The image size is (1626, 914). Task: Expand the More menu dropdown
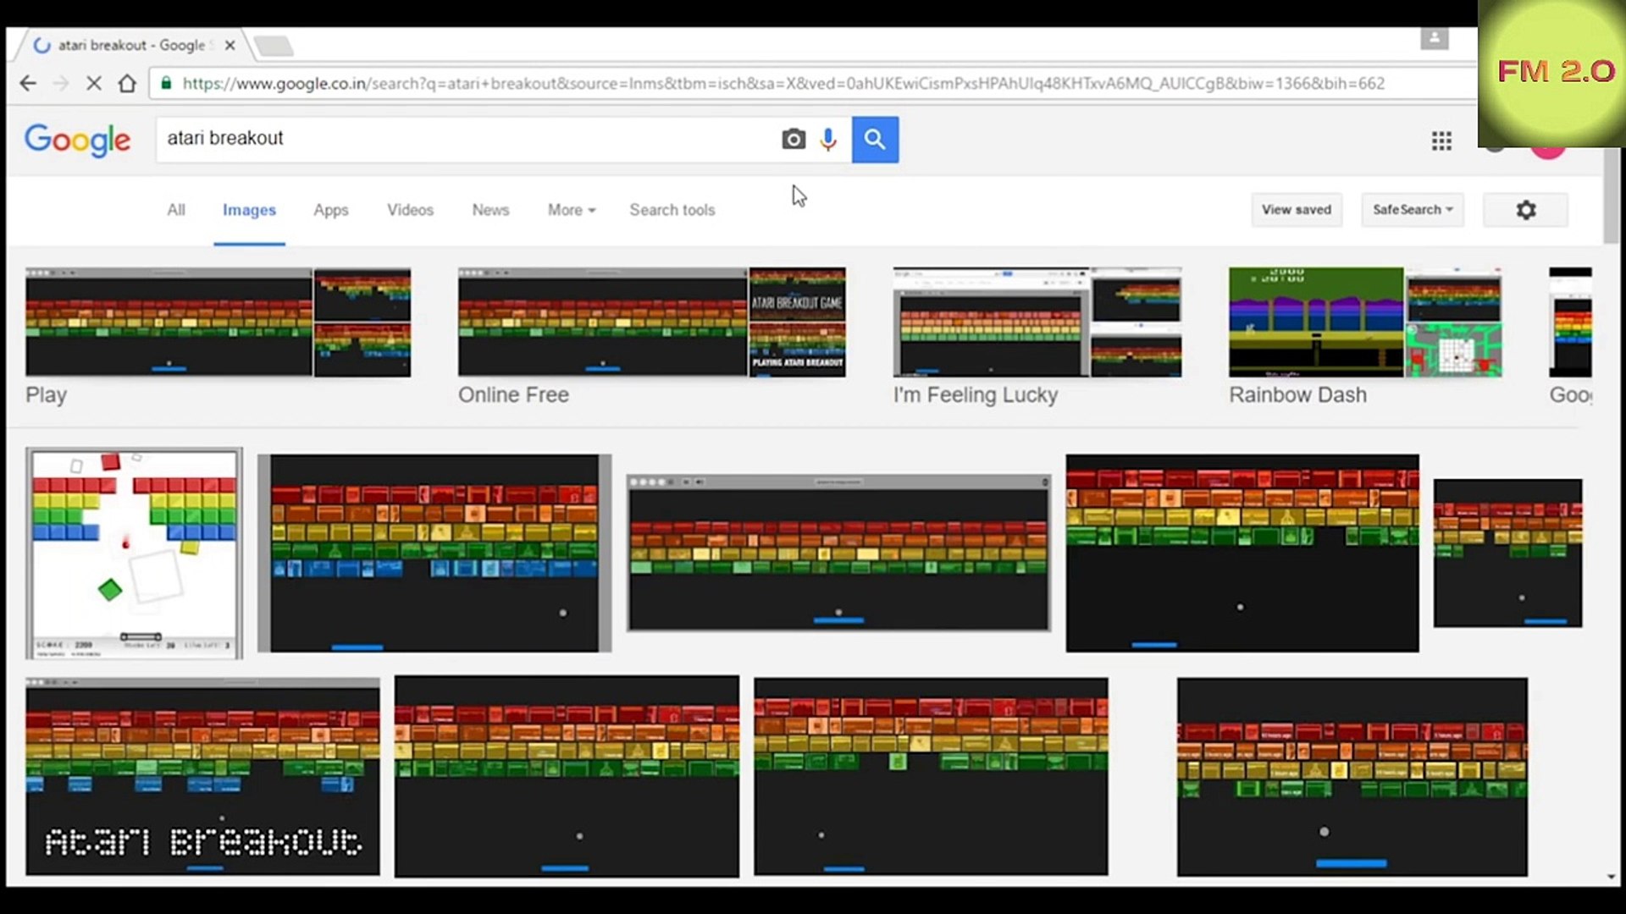pyautogui.click(x=571, y=210)
